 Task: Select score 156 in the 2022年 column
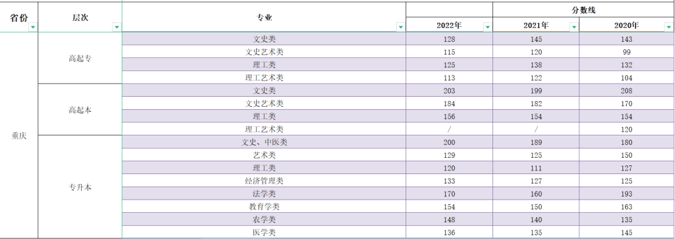pos(449,117)
